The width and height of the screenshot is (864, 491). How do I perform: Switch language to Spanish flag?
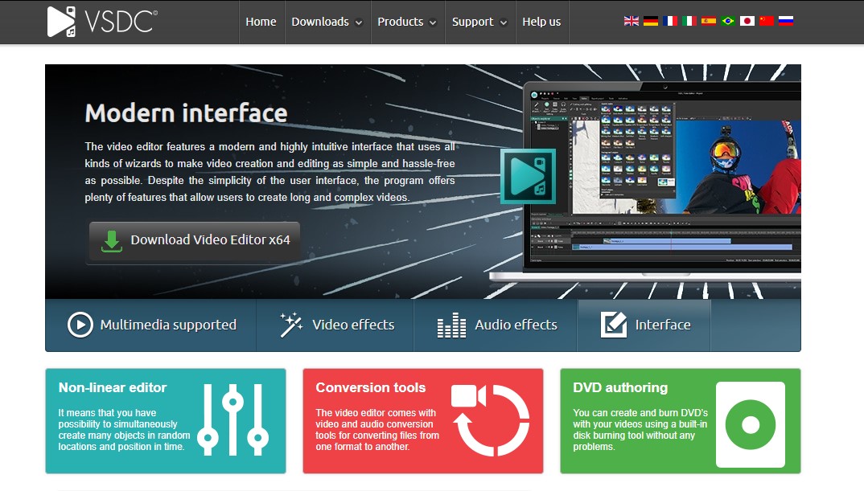click(709, 21)
